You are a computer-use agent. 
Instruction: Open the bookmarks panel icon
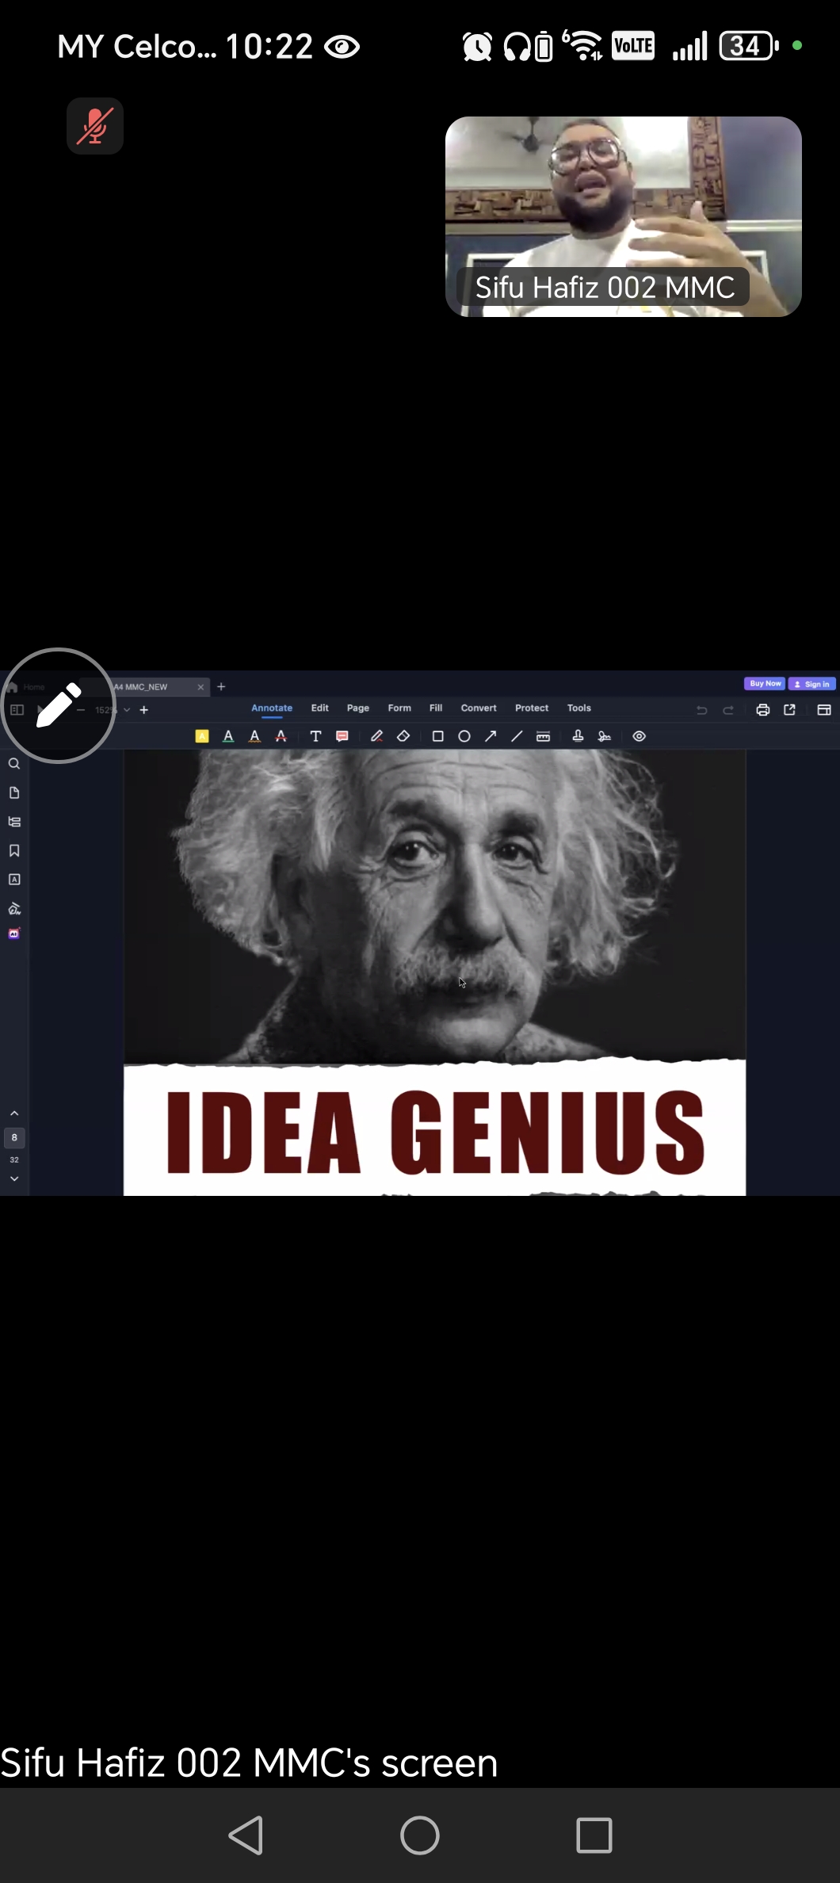(14, 850)
